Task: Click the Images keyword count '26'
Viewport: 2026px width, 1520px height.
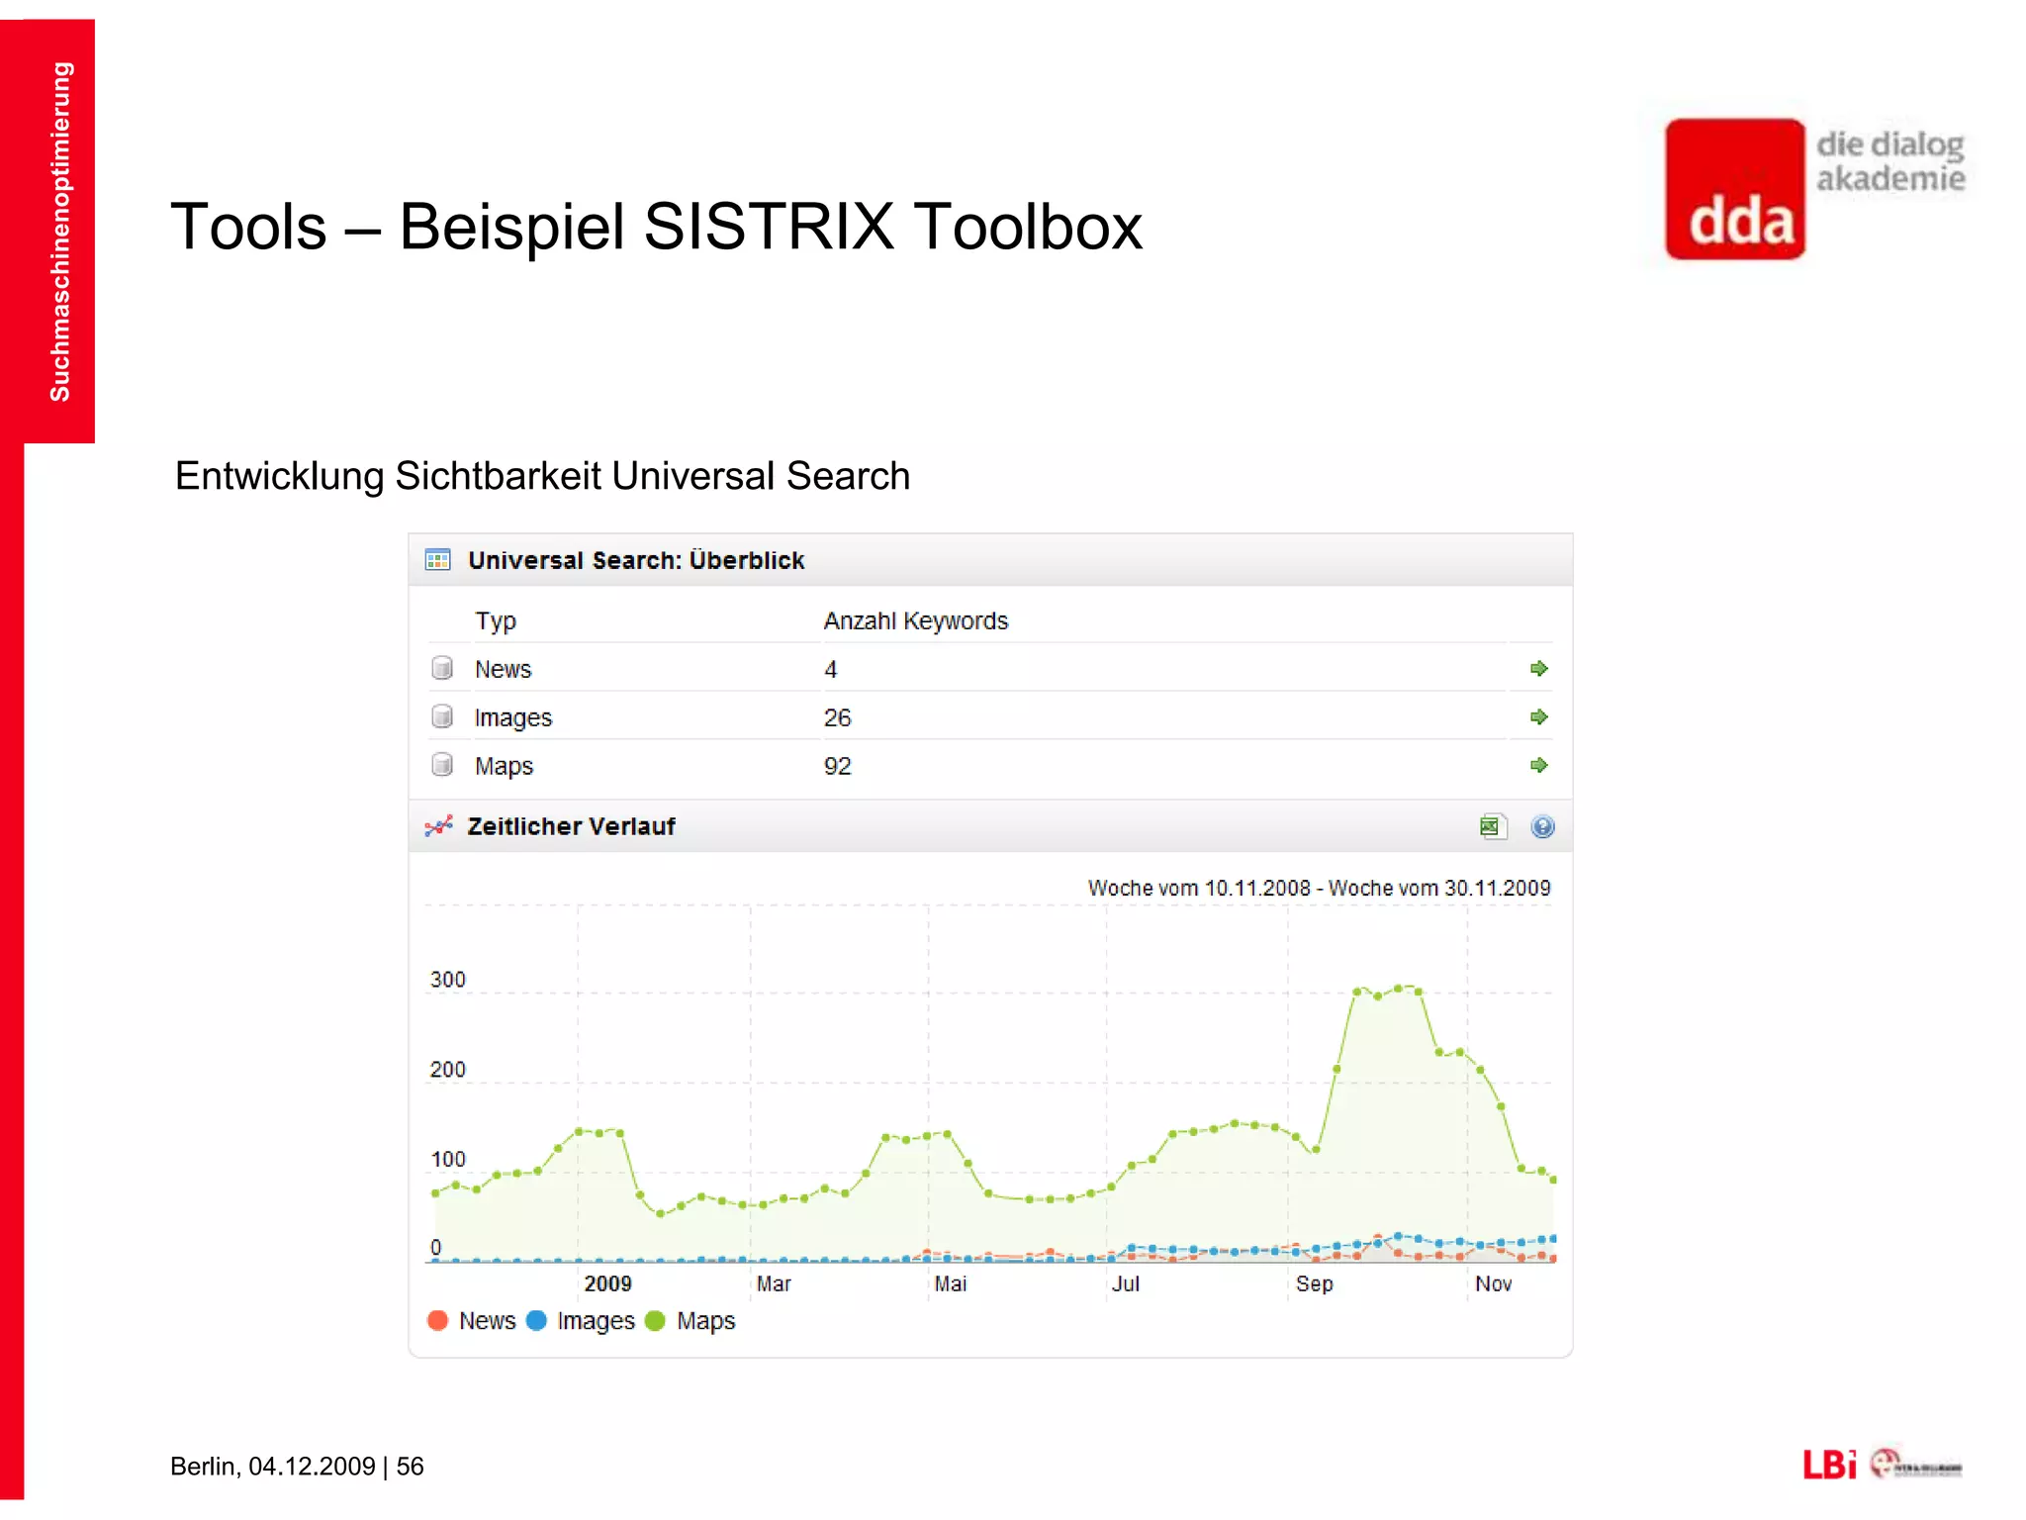Action: click(x=837, y=717)
